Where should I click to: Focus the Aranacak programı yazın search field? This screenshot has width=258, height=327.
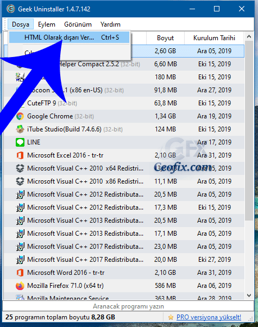[128, 306]
